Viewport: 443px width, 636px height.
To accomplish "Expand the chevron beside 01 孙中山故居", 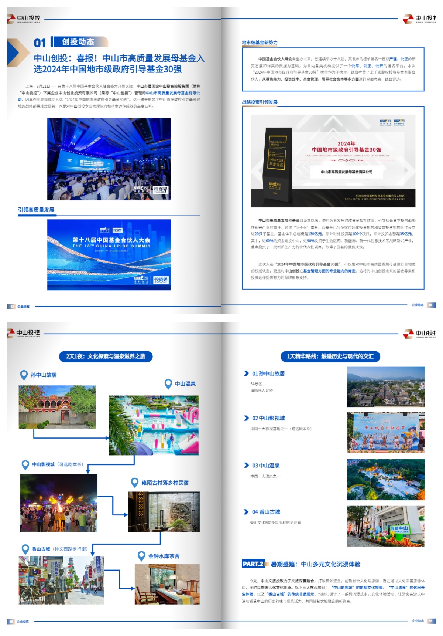I will pos(246,373).
